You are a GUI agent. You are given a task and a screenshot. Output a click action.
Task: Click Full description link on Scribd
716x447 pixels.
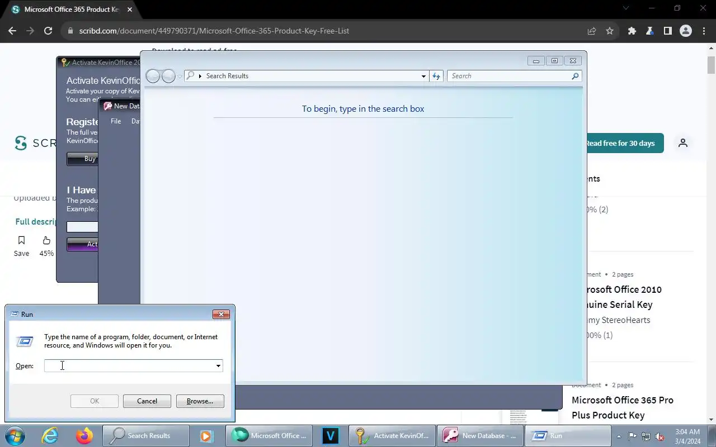pyautogui.click(x=36, y=222)
